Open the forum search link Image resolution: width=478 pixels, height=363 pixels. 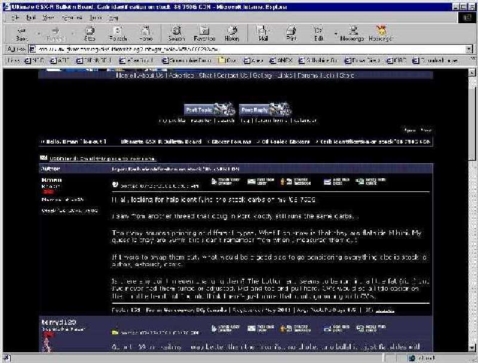226,120
